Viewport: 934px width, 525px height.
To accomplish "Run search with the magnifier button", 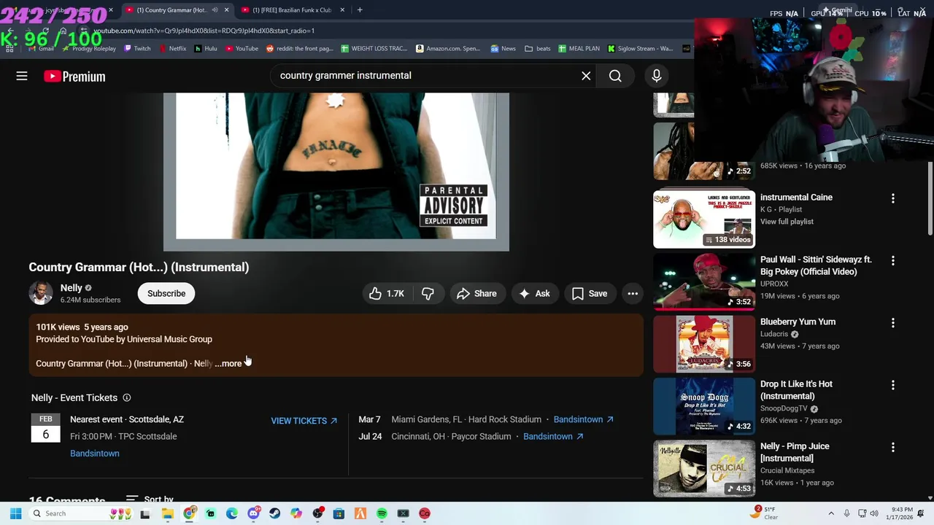I will point(615,76).
